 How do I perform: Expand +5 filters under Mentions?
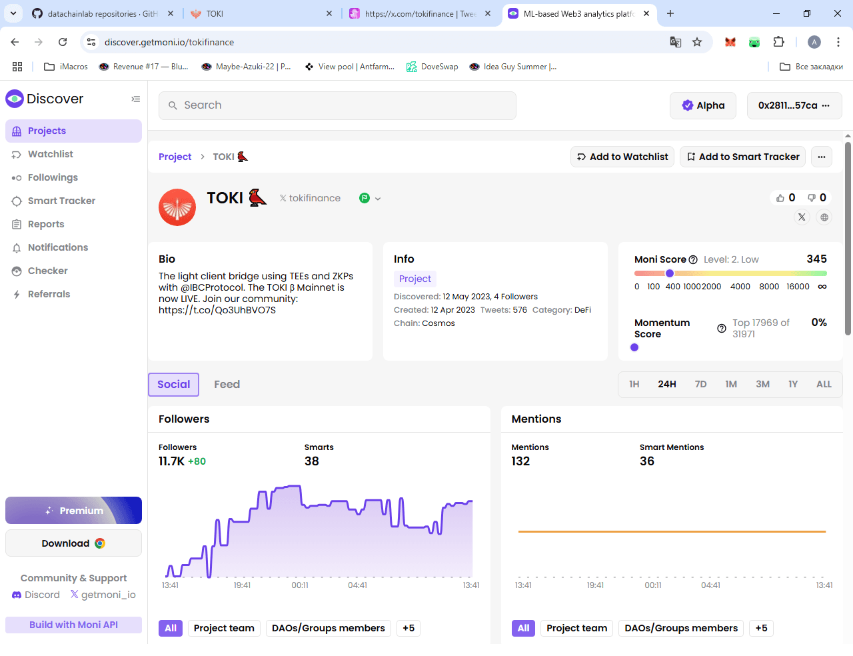click(x=762, y=628)
